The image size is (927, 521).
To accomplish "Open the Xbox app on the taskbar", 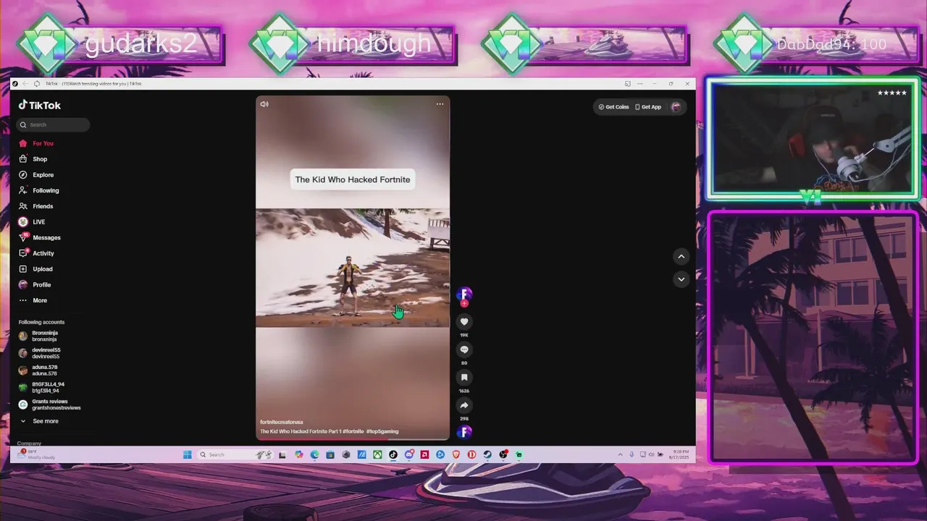I will pos(377,454).
